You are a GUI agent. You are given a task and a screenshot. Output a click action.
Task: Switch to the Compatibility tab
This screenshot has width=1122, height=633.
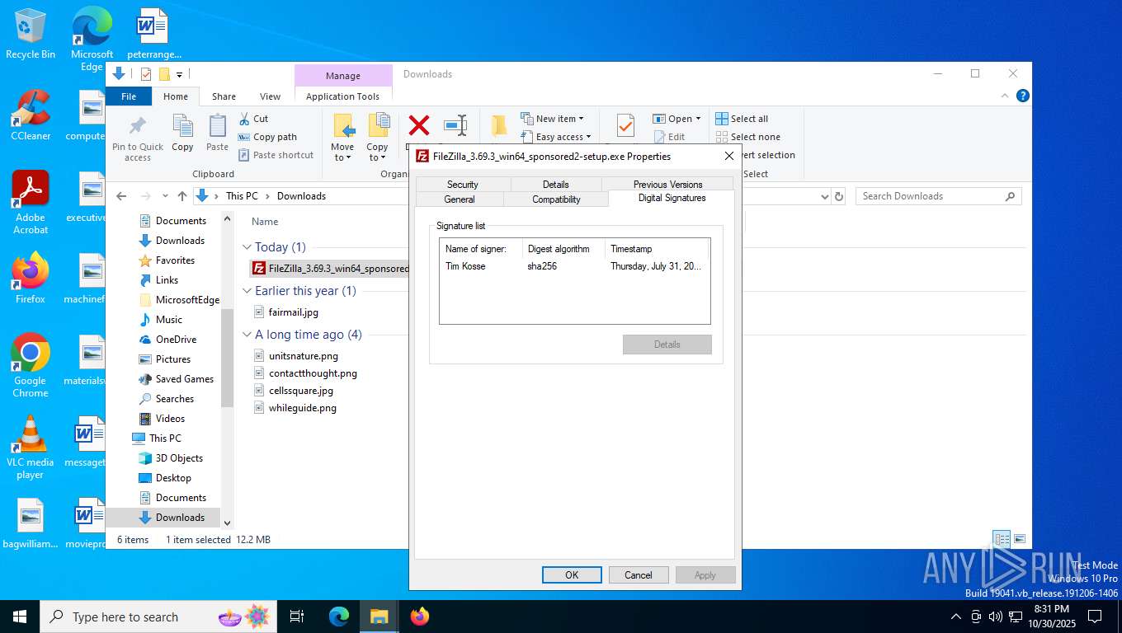(x=556, y=199)
